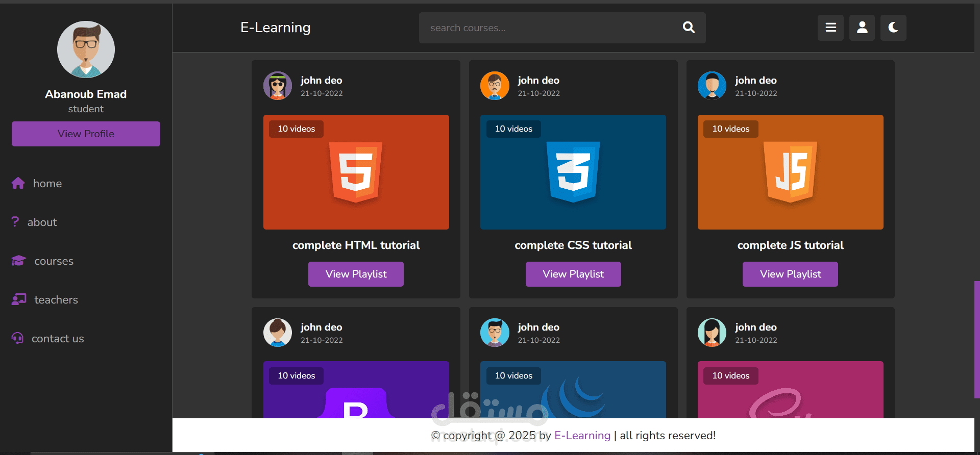This screenshot has height=455, width=980.
Task: Click the E-Learning logo title
Action: 276,28
